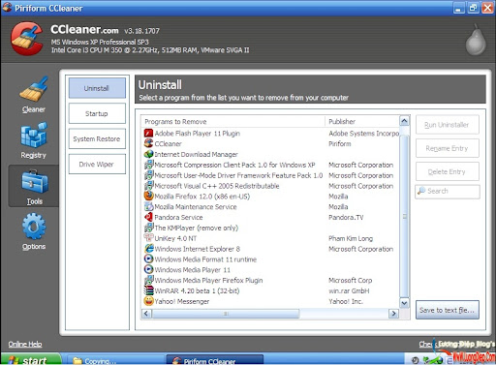The width and height of the screenshot is (496, 365).
Task: Click the Mozilla Firefox 12.0 icon
Action: pyautogui.click(x=148, y=197)
